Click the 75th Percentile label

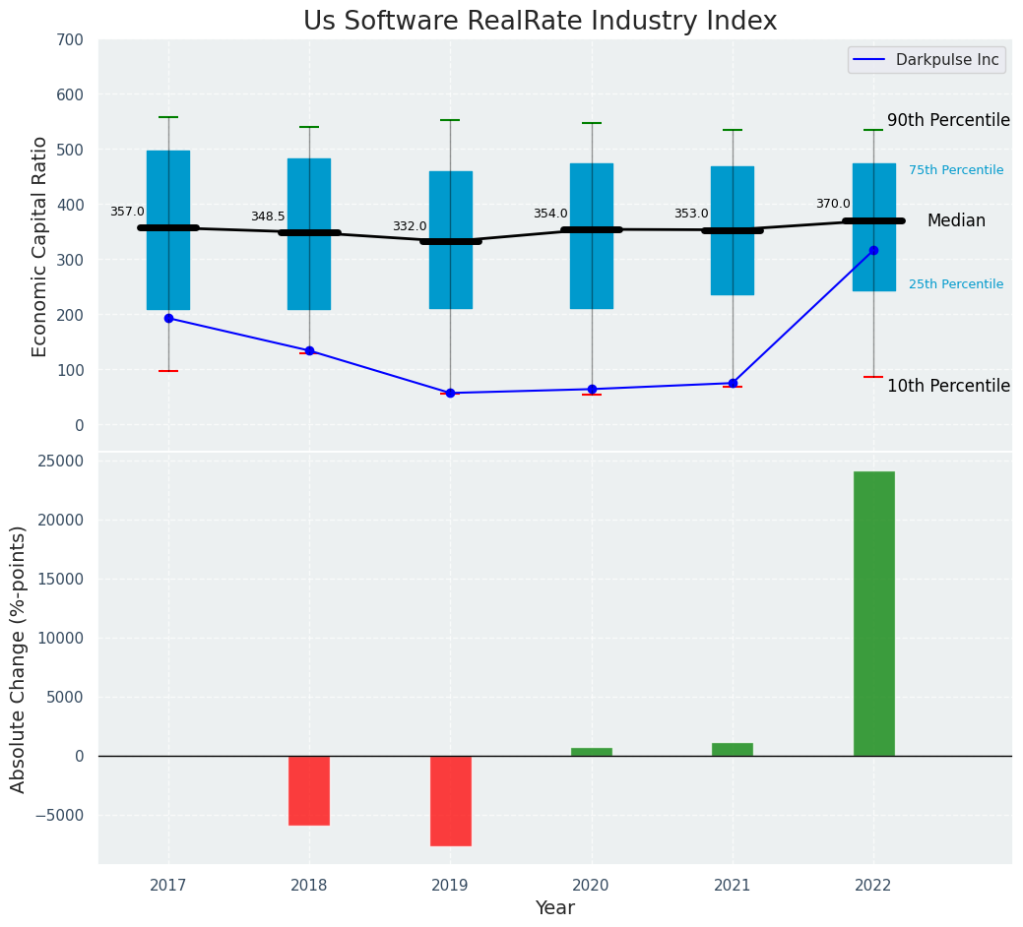point(955,170)
